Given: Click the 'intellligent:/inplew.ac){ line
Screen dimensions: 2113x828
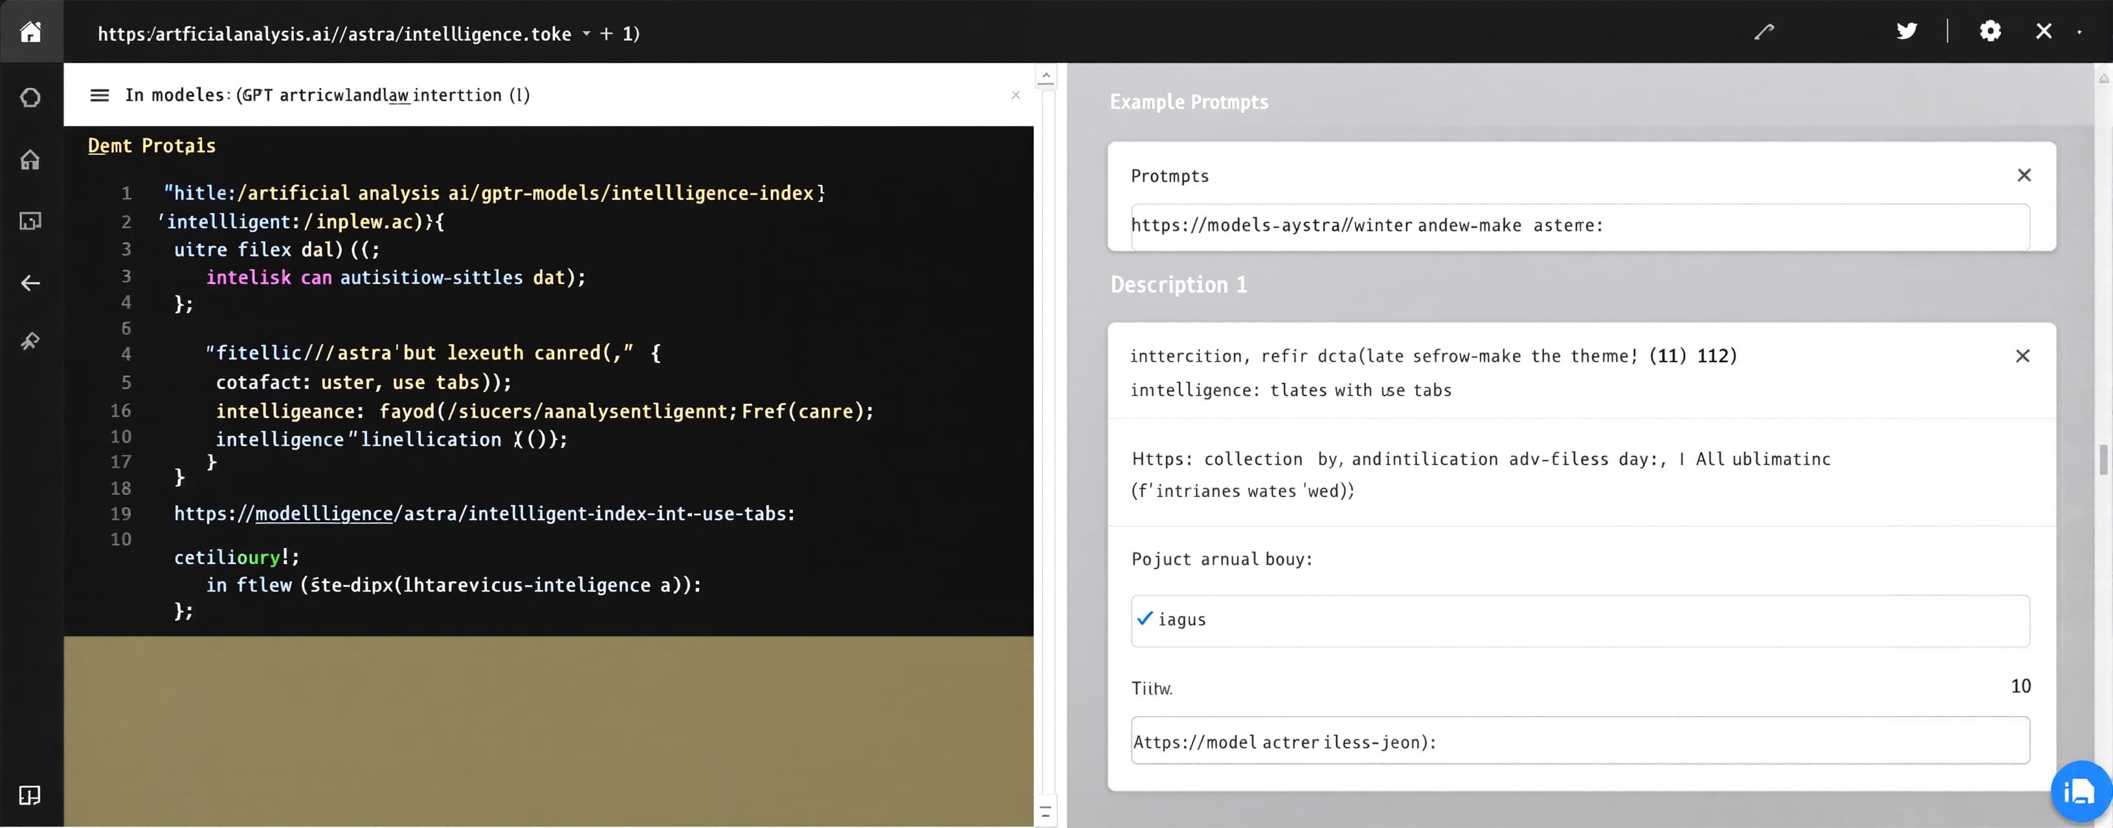Looking at the screenshot, I should click(301, 222).
